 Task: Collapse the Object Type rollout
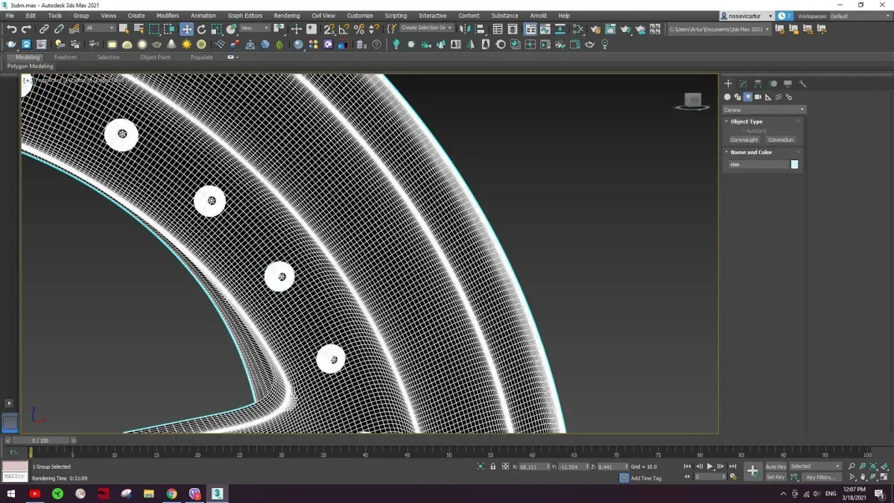click(x=746, y=121)
